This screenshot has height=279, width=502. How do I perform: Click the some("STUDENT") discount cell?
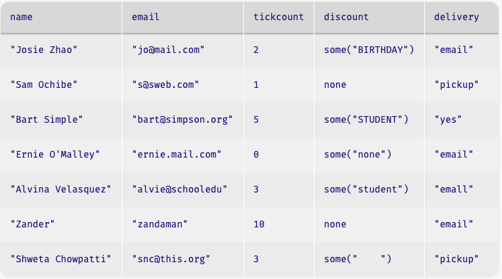click(x=369, y=119)
